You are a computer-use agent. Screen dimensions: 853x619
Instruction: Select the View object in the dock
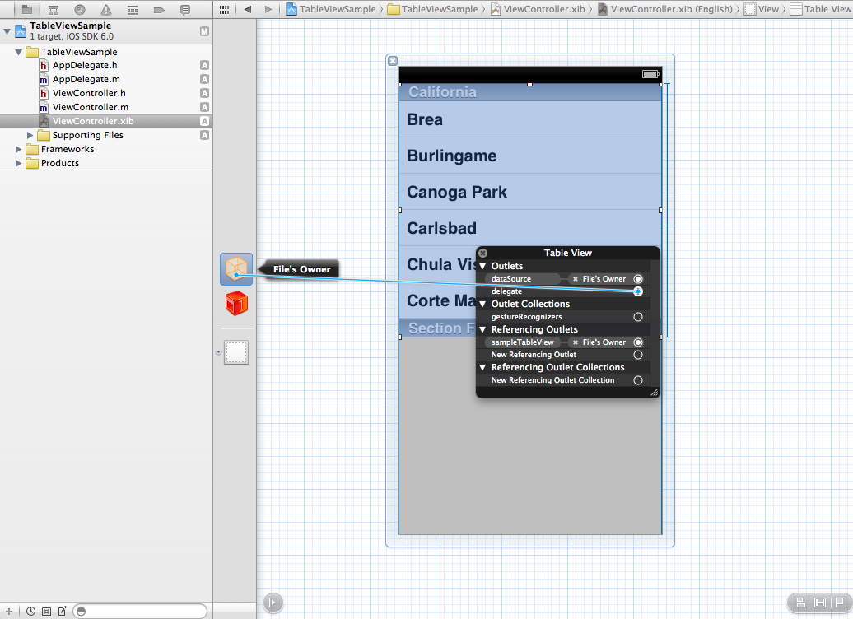[236, 352]
